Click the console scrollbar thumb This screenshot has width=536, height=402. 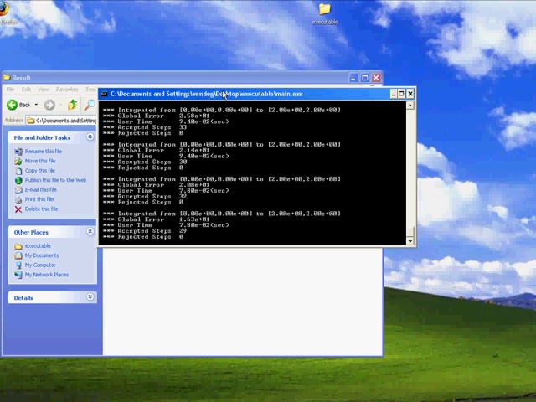coord(410,231)
